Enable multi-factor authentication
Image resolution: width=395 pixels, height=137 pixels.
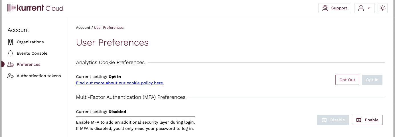pyautogui.click(x=367, y=120)
